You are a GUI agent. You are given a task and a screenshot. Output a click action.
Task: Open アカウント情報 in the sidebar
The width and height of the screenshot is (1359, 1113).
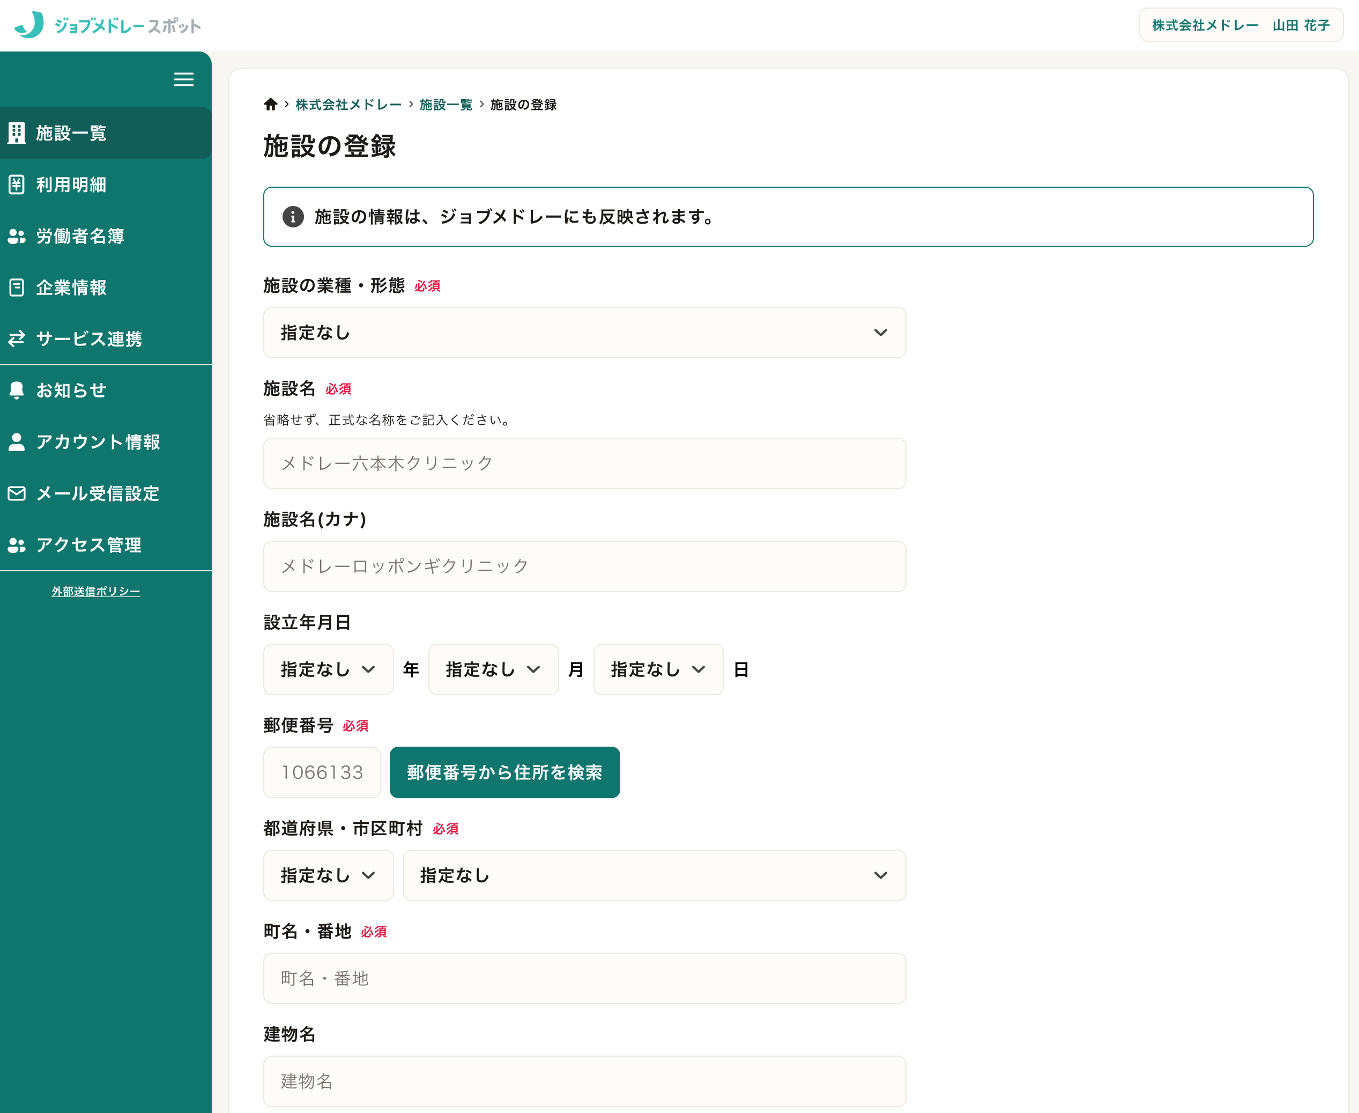106,442
